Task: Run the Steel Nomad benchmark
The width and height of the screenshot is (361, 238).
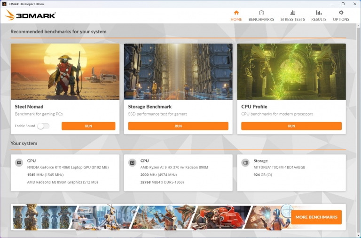Action: 88,126
